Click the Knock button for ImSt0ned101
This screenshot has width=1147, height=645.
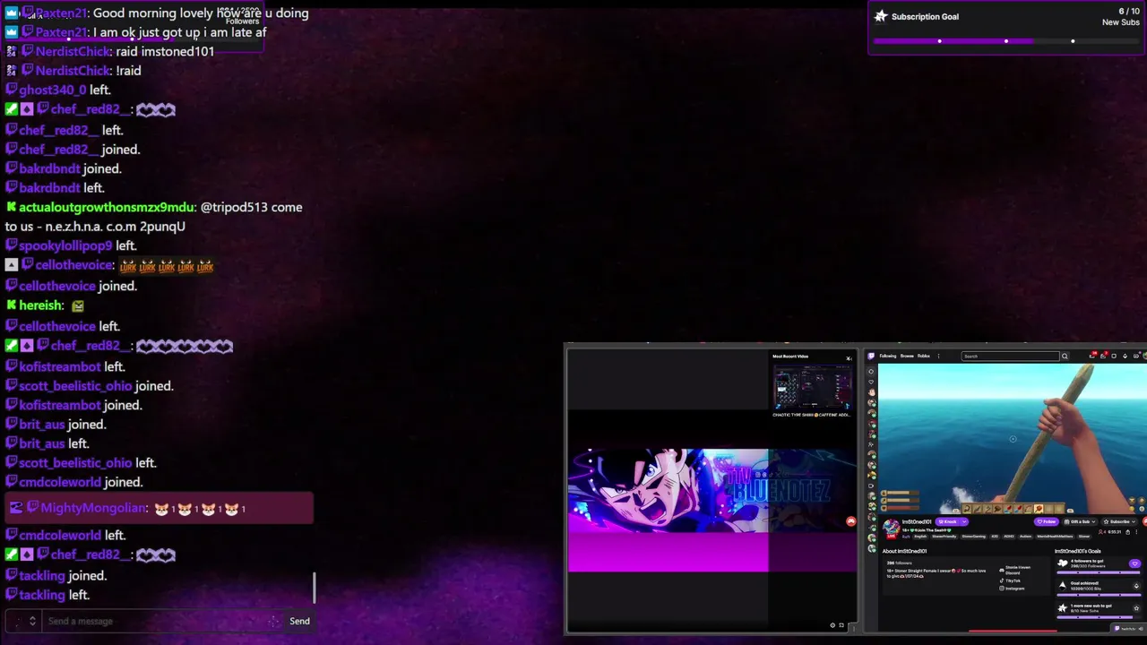[947, 521]
